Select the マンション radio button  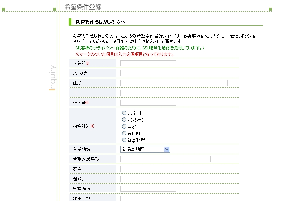(x=124, y=120)
